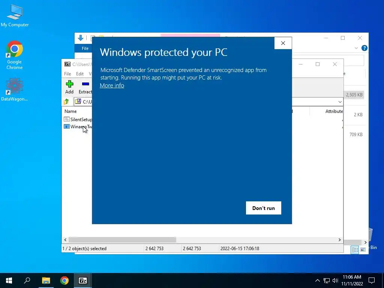The image size is (384, 288).
Task: Select the WinaeroTw file row in 7-Zip
Action: [x=78, y=127]
